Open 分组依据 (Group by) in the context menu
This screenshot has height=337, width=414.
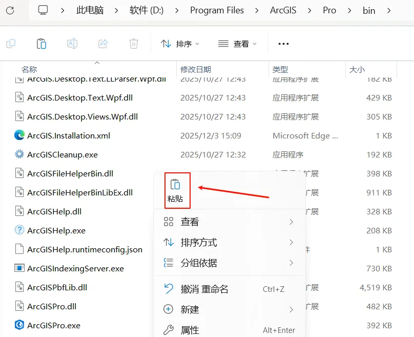[229, 263]
